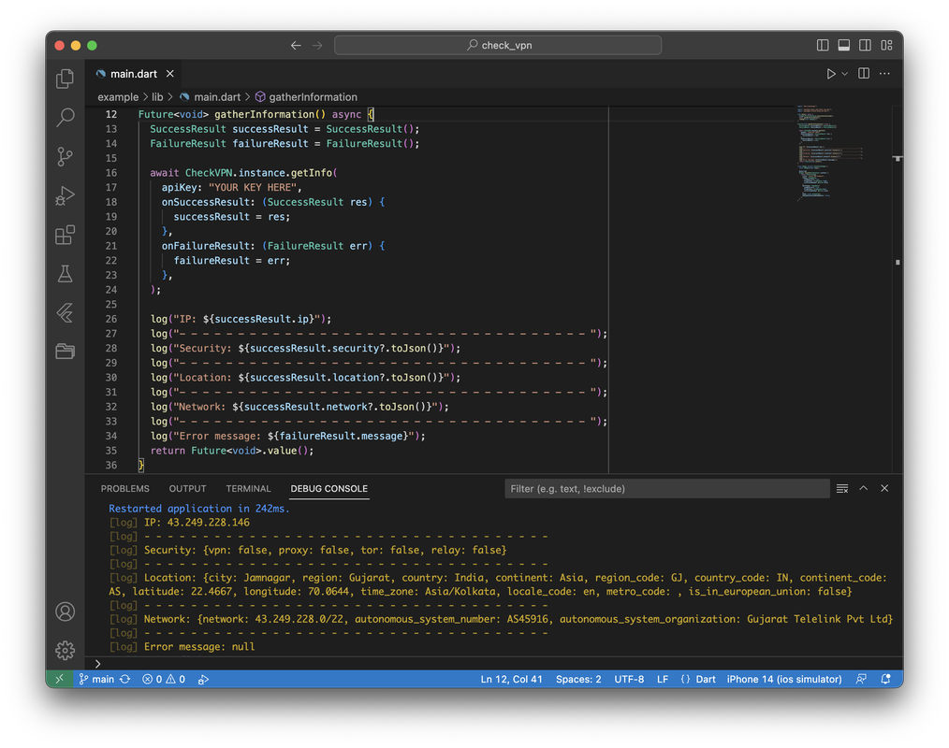Click the gatherInformation breadcrumb
This screenshot has height=748, width=949.
[x=306, y=97]
